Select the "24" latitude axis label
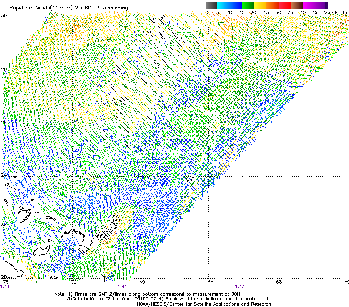The image size is (349, 307). (4, 175)
